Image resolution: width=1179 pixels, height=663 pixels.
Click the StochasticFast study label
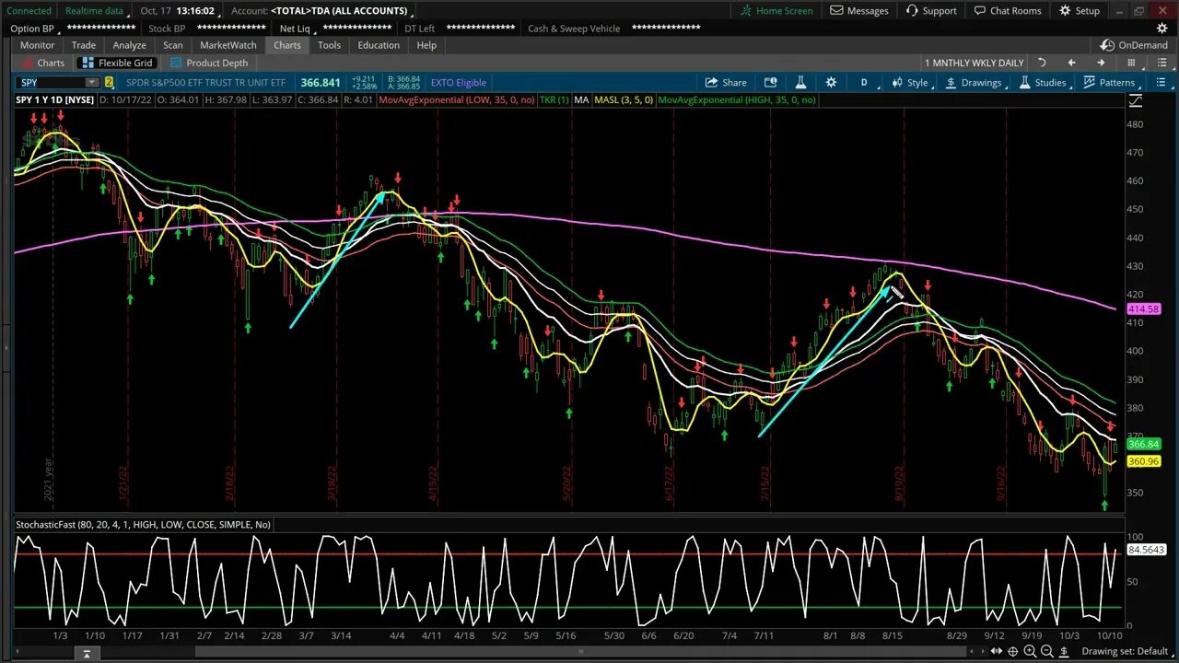(x=143, y=525)
